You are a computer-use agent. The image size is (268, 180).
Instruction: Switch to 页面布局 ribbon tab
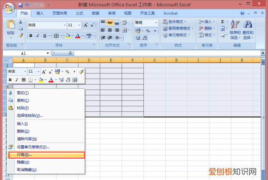tap(60, 13)
